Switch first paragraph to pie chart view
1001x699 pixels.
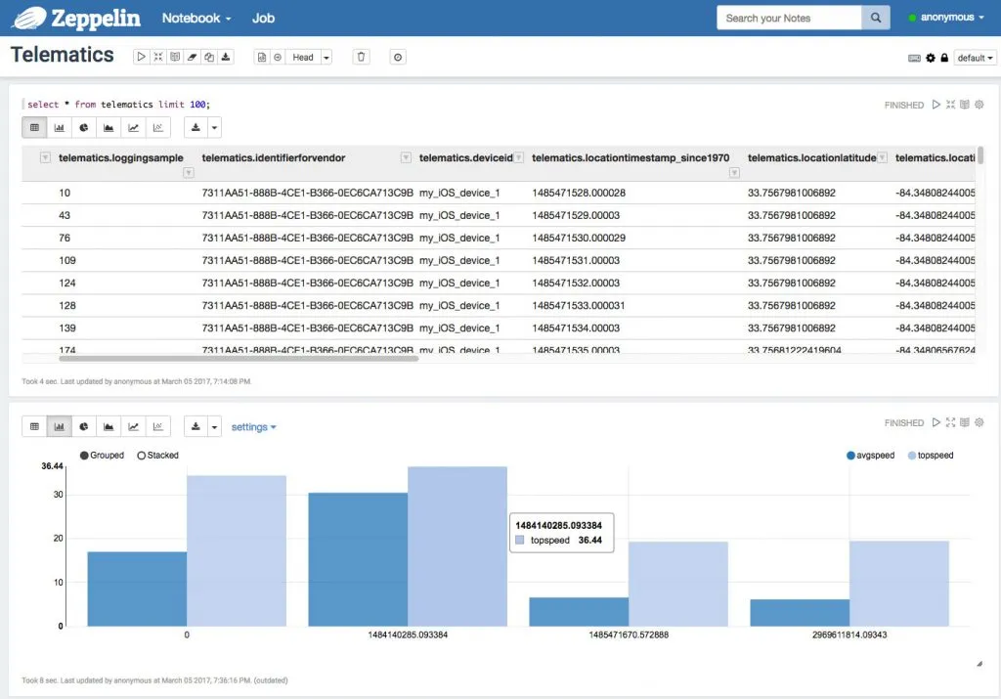click(x=84, y=127)
